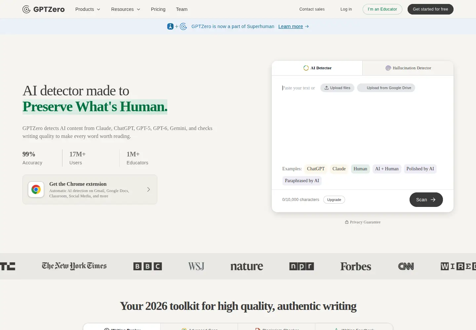Click Get started for free button
This screenshot has width=476, height=330.
[430, 9]
